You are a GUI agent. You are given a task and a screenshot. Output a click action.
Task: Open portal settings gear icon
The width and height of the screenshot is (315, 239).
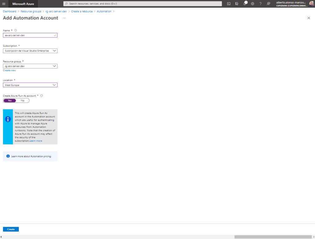pyautogui.click(x=252, y=4)
